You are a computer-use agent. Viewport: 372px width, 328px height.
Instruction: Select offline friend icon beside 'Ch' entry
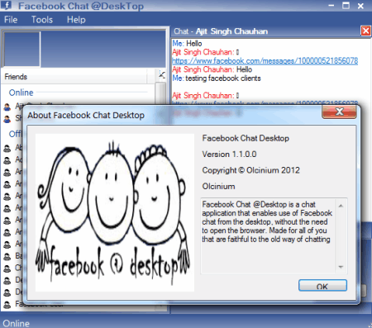pyautogui.click(x=7, y=269)
